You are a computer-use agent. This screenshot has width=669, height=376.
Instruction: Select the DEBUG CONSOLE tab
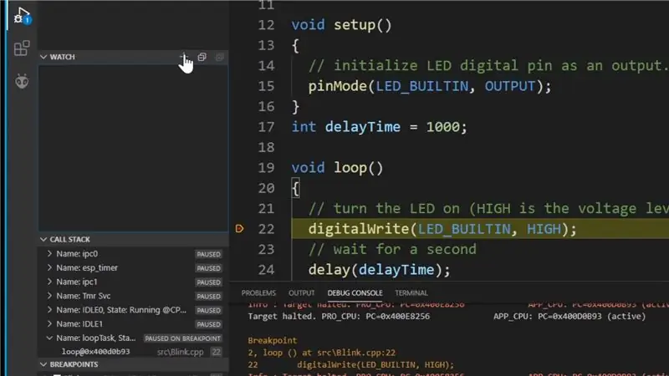355,293
